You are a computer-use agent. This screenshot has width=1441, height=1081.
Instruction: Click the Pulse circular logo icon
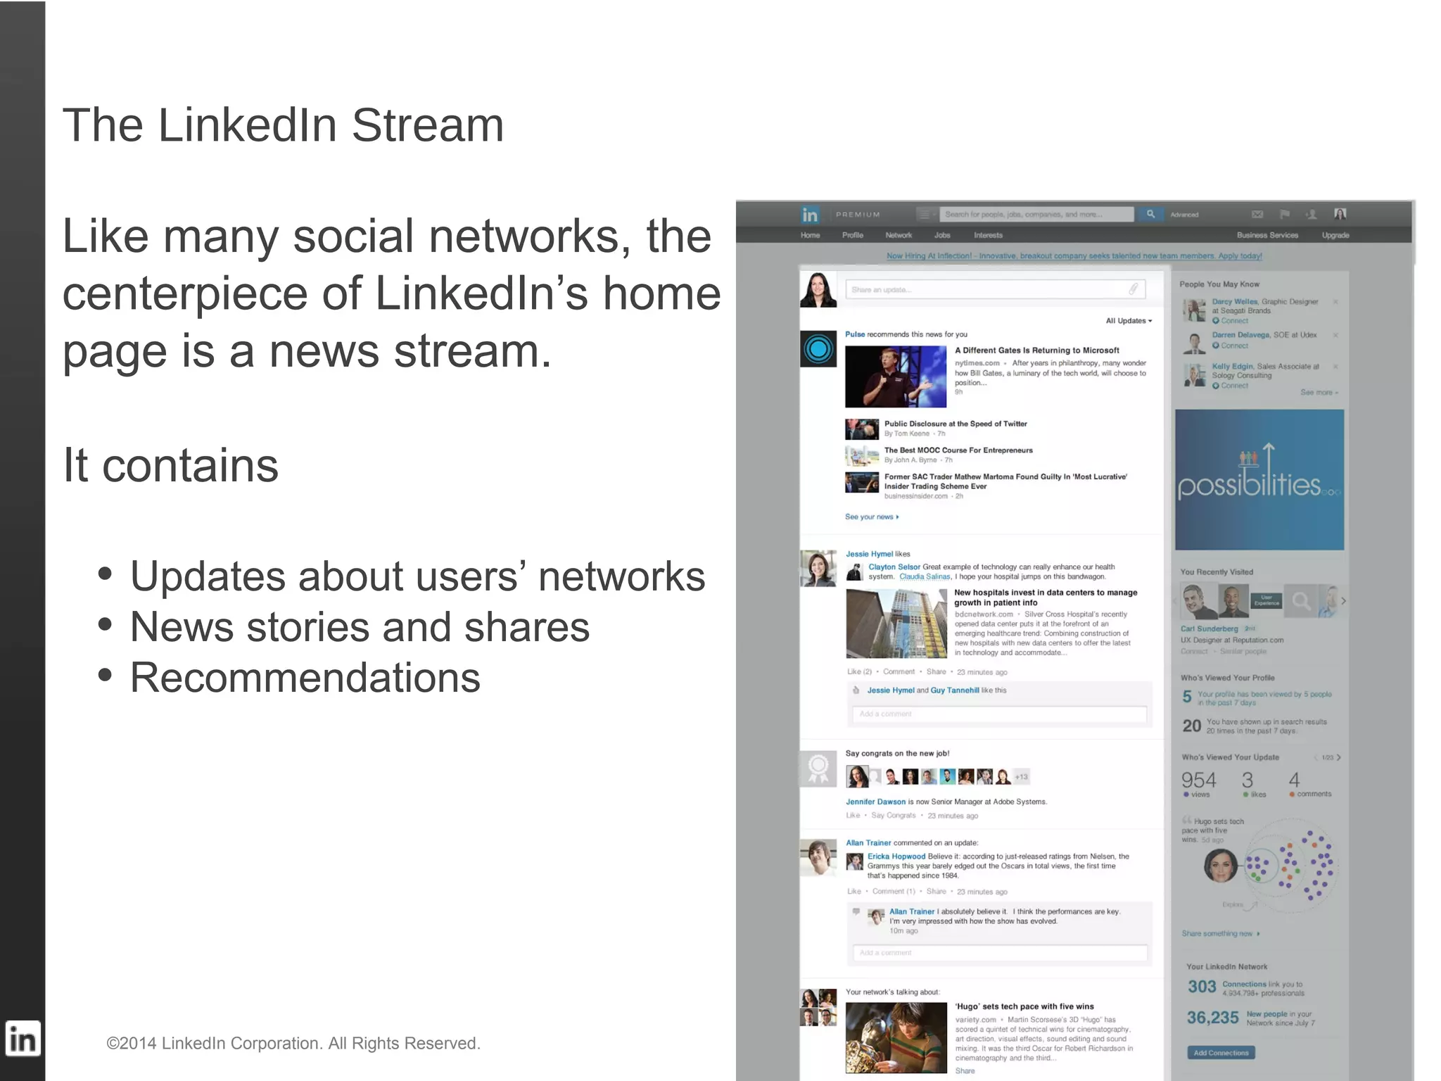(818, 348)
